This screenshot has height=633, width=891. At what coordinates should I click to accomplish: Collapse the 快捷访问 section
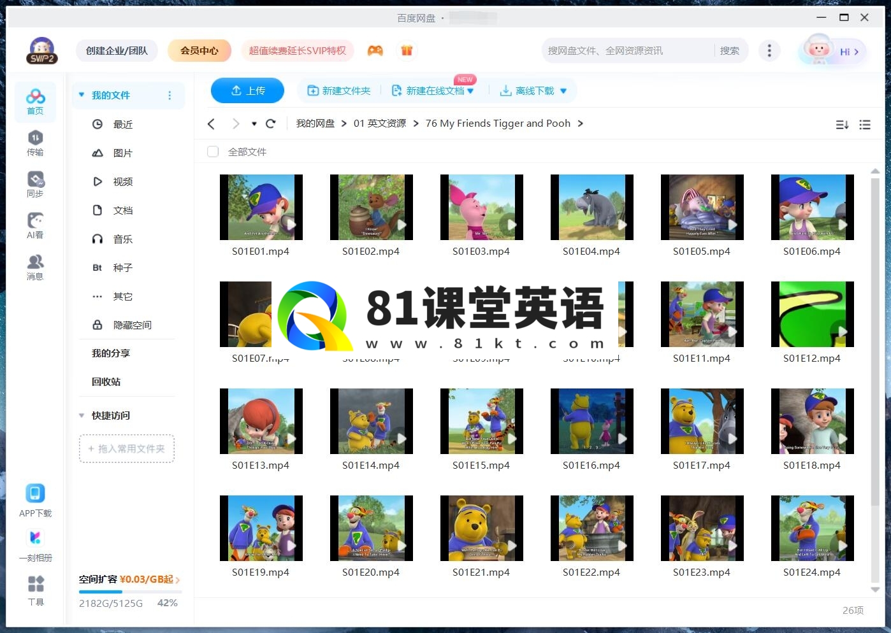tap(82, 416)
